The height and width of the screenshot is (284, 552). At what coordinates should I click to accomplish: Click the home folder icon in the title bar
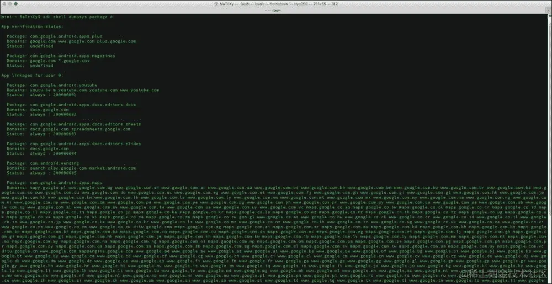tap(216, 4)
